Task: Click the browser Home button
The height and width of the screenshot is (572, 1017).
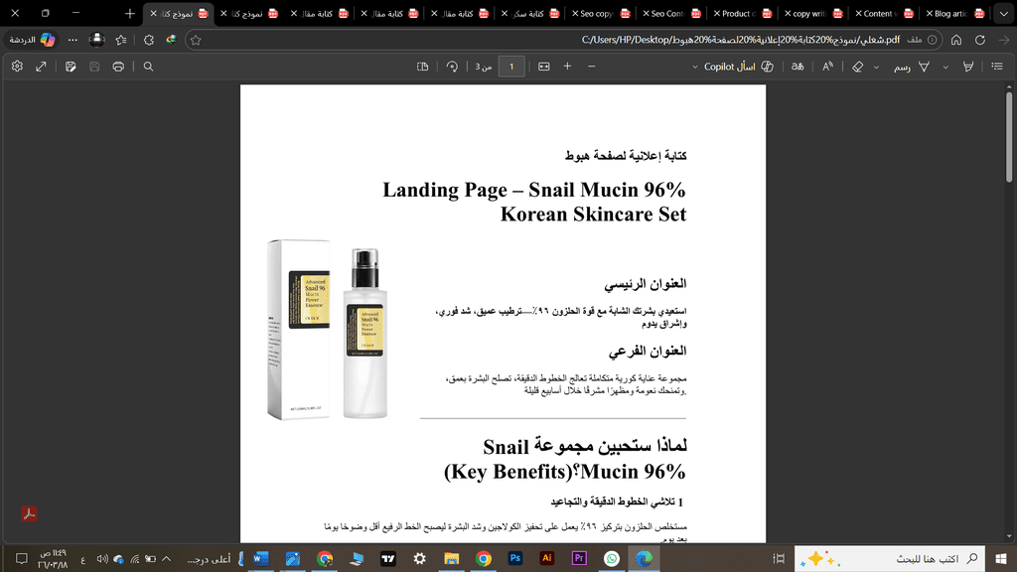Action: [956, 40]
